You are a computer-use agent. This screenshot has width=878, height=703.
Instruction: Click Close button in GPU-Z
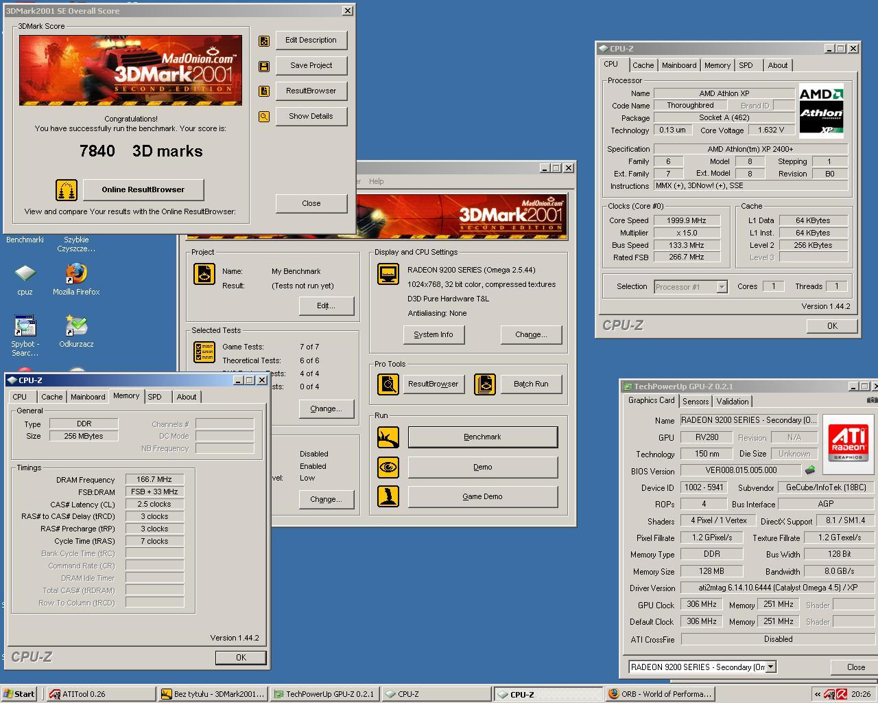[x=855, y=667]
